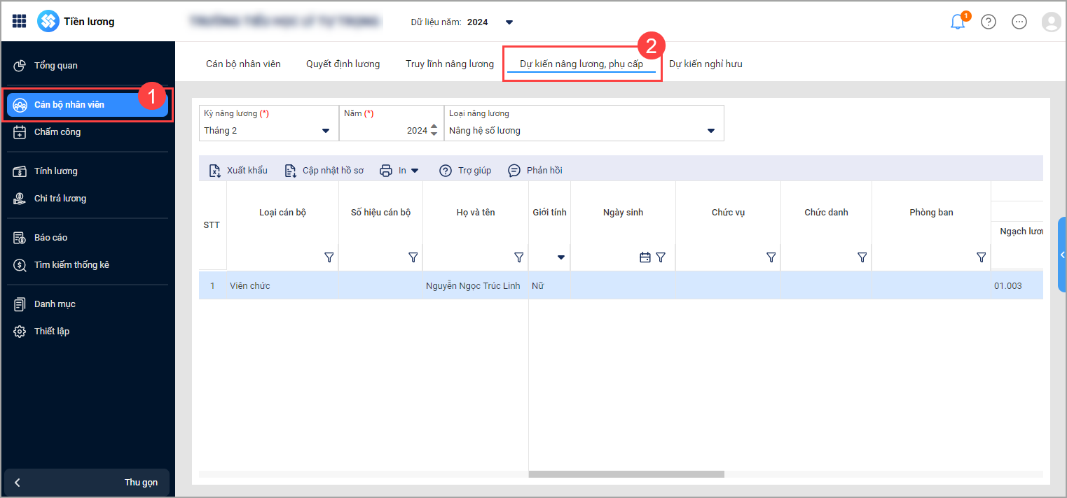Filter the Ngày sinh column
Viewport: 1067px width, 498px height.
660,257
